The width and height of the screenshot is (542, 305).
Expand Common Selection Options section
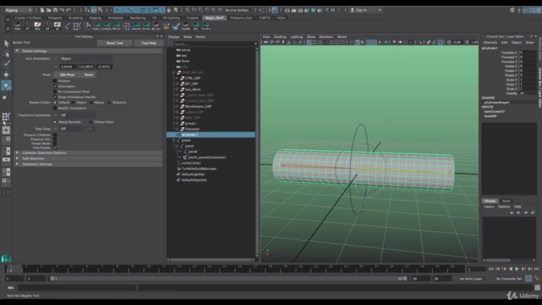17,152
